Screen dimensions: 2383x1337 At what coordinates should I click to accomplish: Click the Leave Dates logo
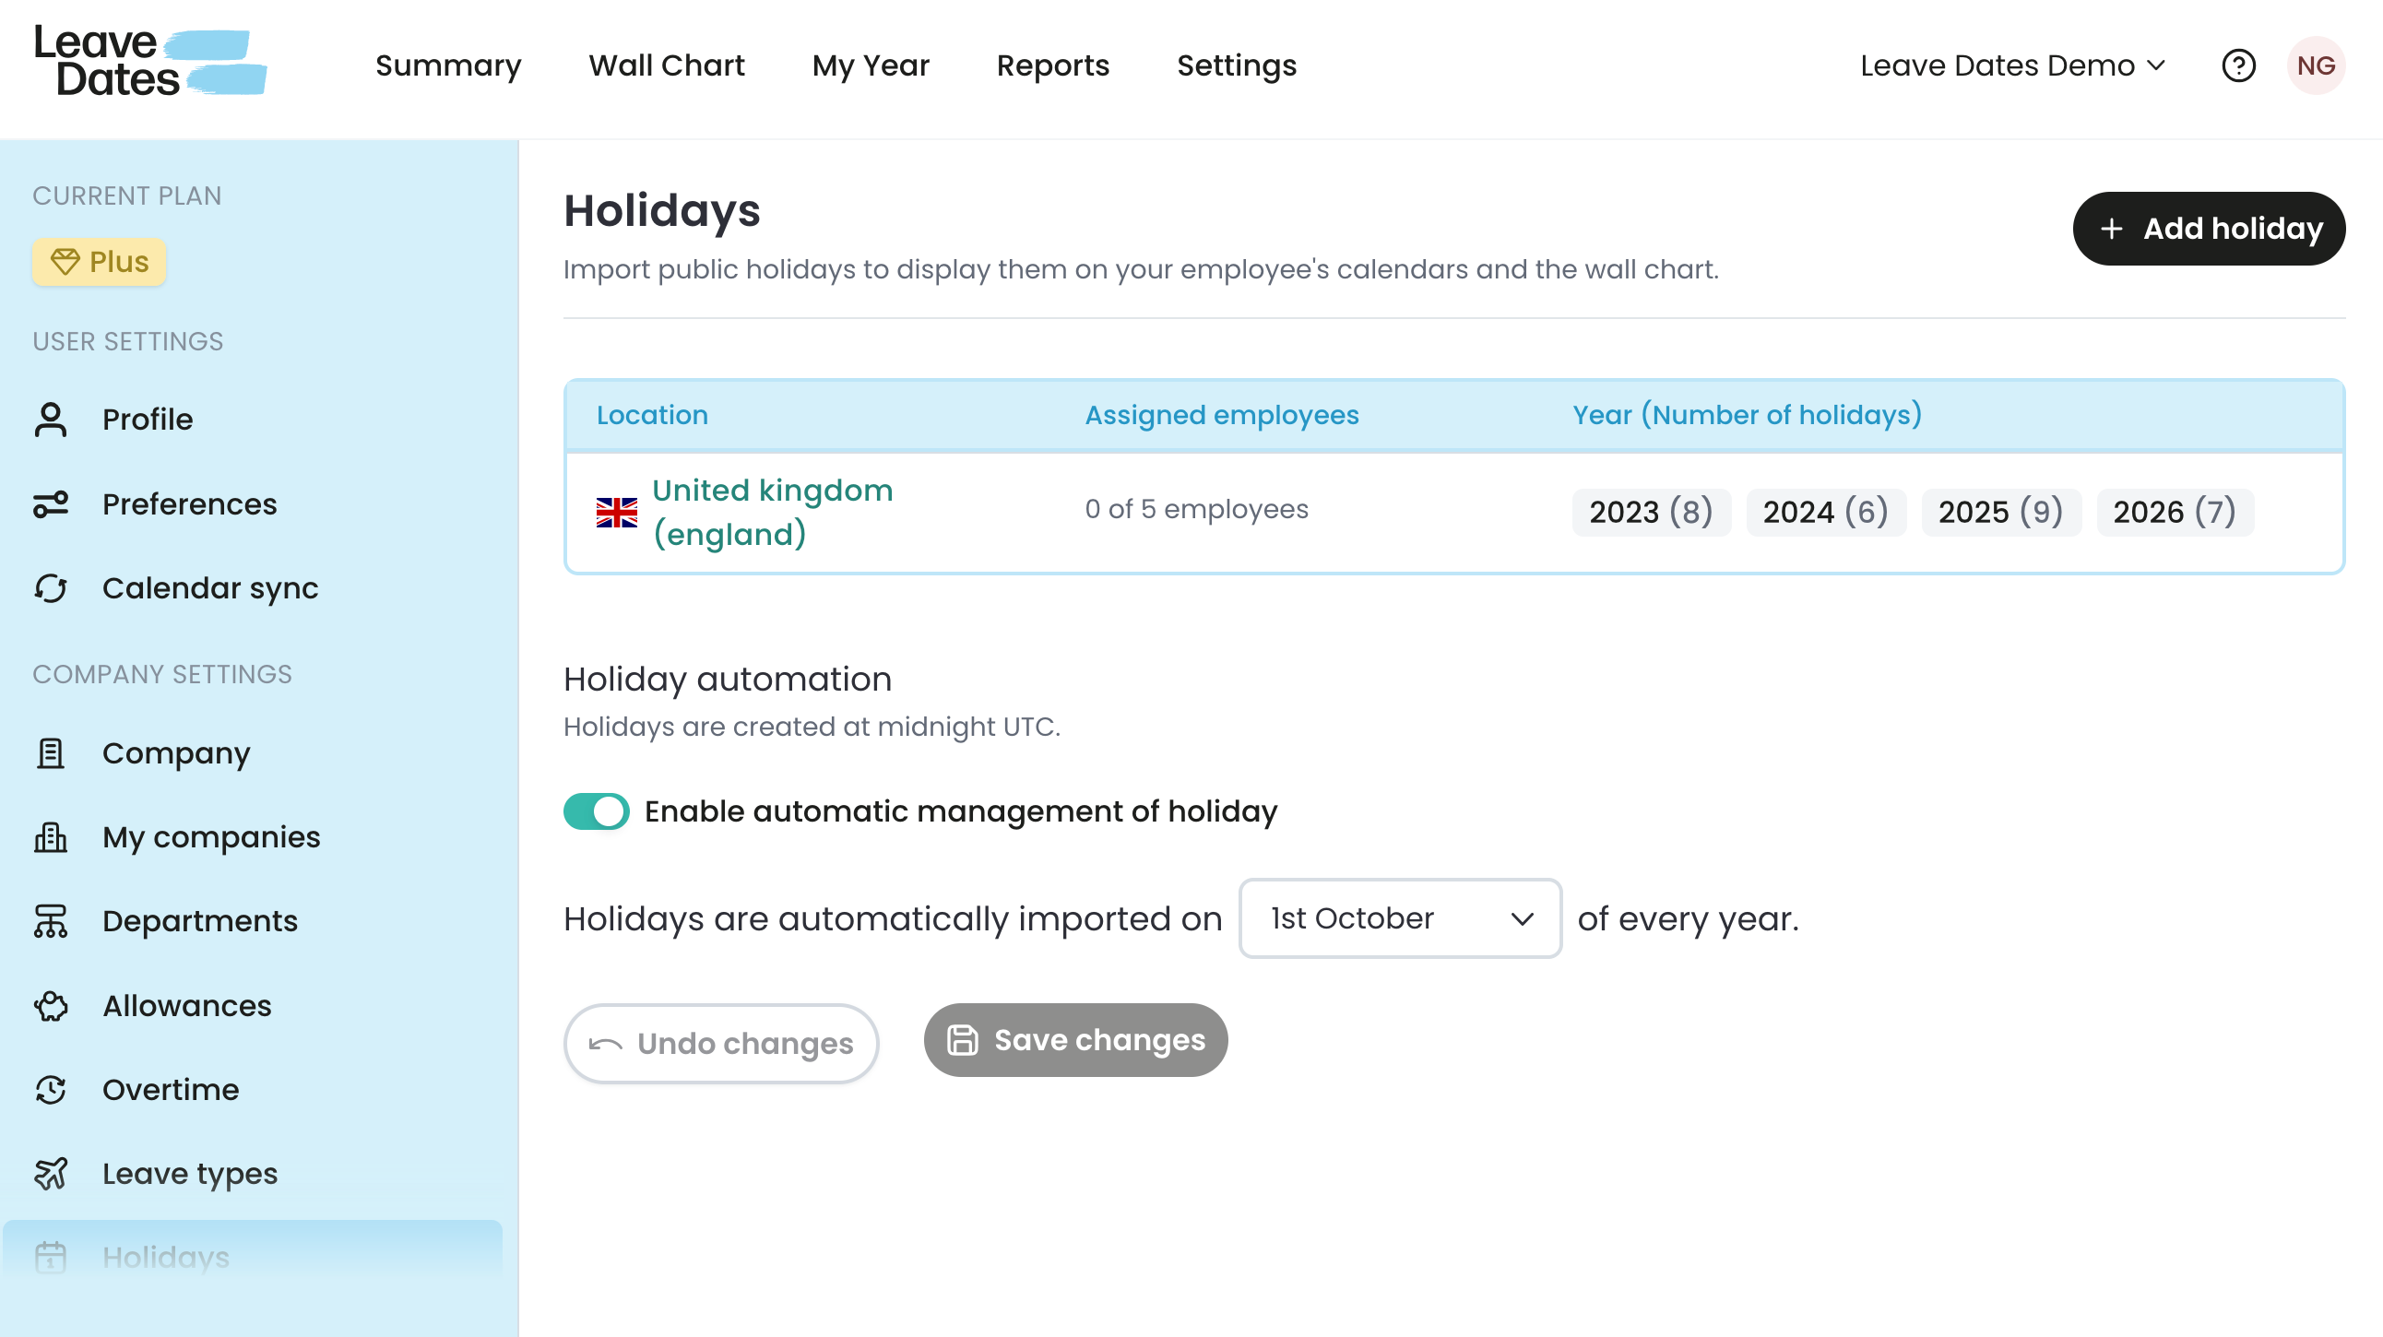[x=150, y=61]
